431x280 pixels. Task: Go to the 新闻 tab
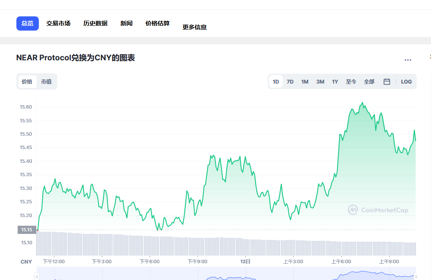126,23
